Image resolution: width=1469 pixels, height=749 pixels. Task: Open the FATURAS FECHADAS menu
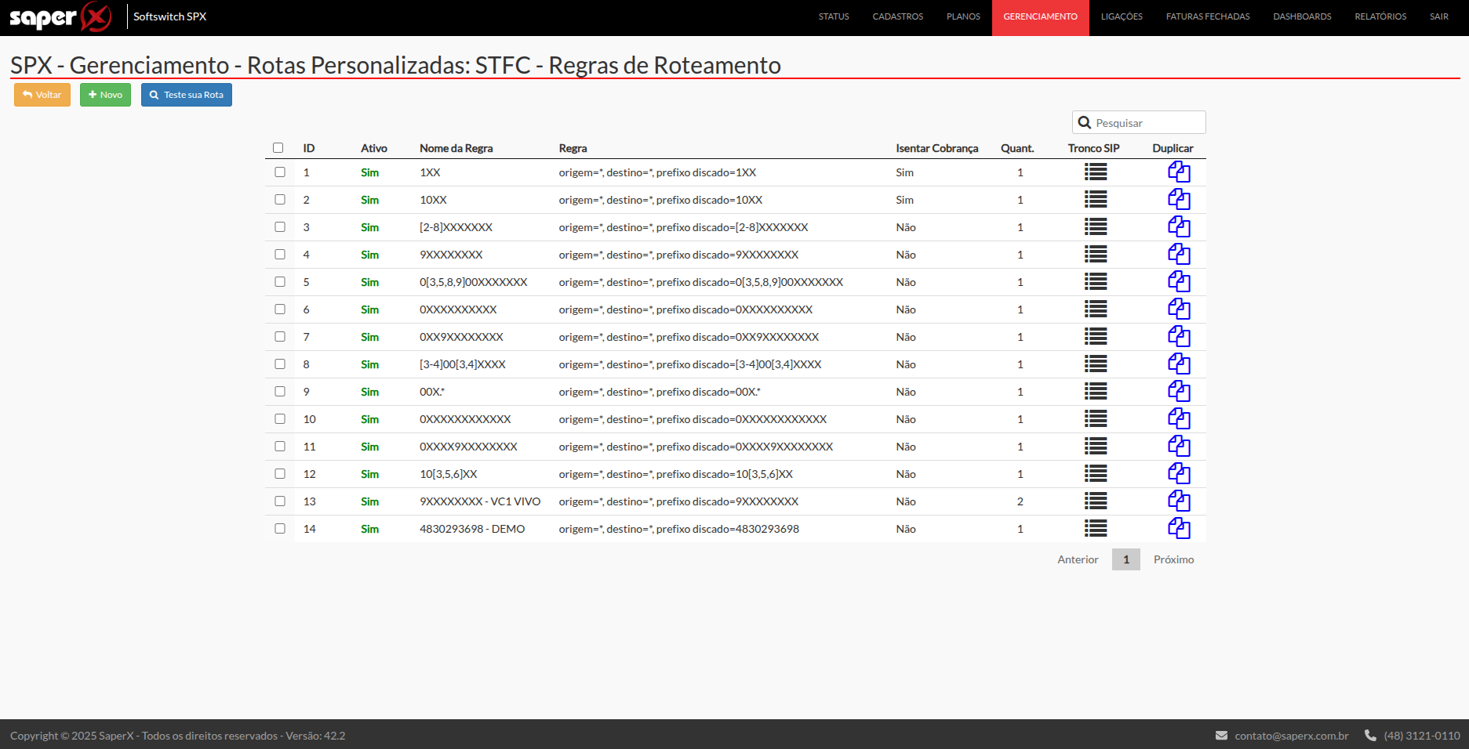(1208, 16)
